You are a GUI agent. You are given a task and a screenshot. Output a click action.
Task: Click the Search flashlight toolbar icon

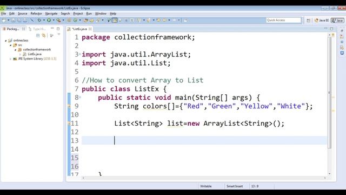pos(98,20)
